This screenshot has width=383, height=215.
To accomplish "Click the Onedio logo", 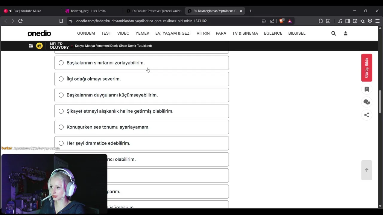I will click(39, 33).
